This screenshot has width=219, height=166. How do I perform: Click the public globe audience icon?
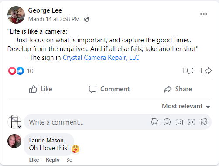[87, 19]
